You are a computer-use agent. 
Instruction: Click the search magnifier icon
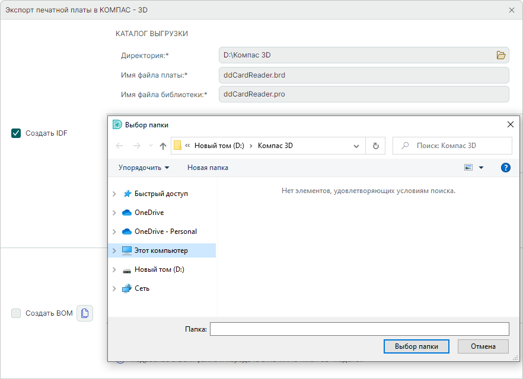pos(405,146)
